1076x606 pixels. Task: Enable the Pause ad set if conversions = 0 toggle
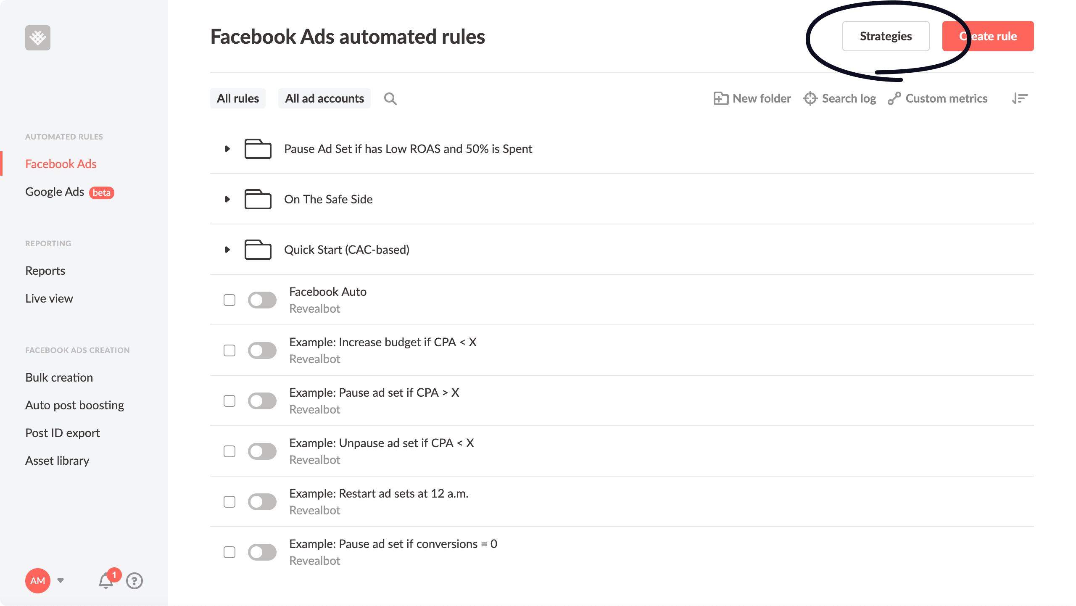262,552
